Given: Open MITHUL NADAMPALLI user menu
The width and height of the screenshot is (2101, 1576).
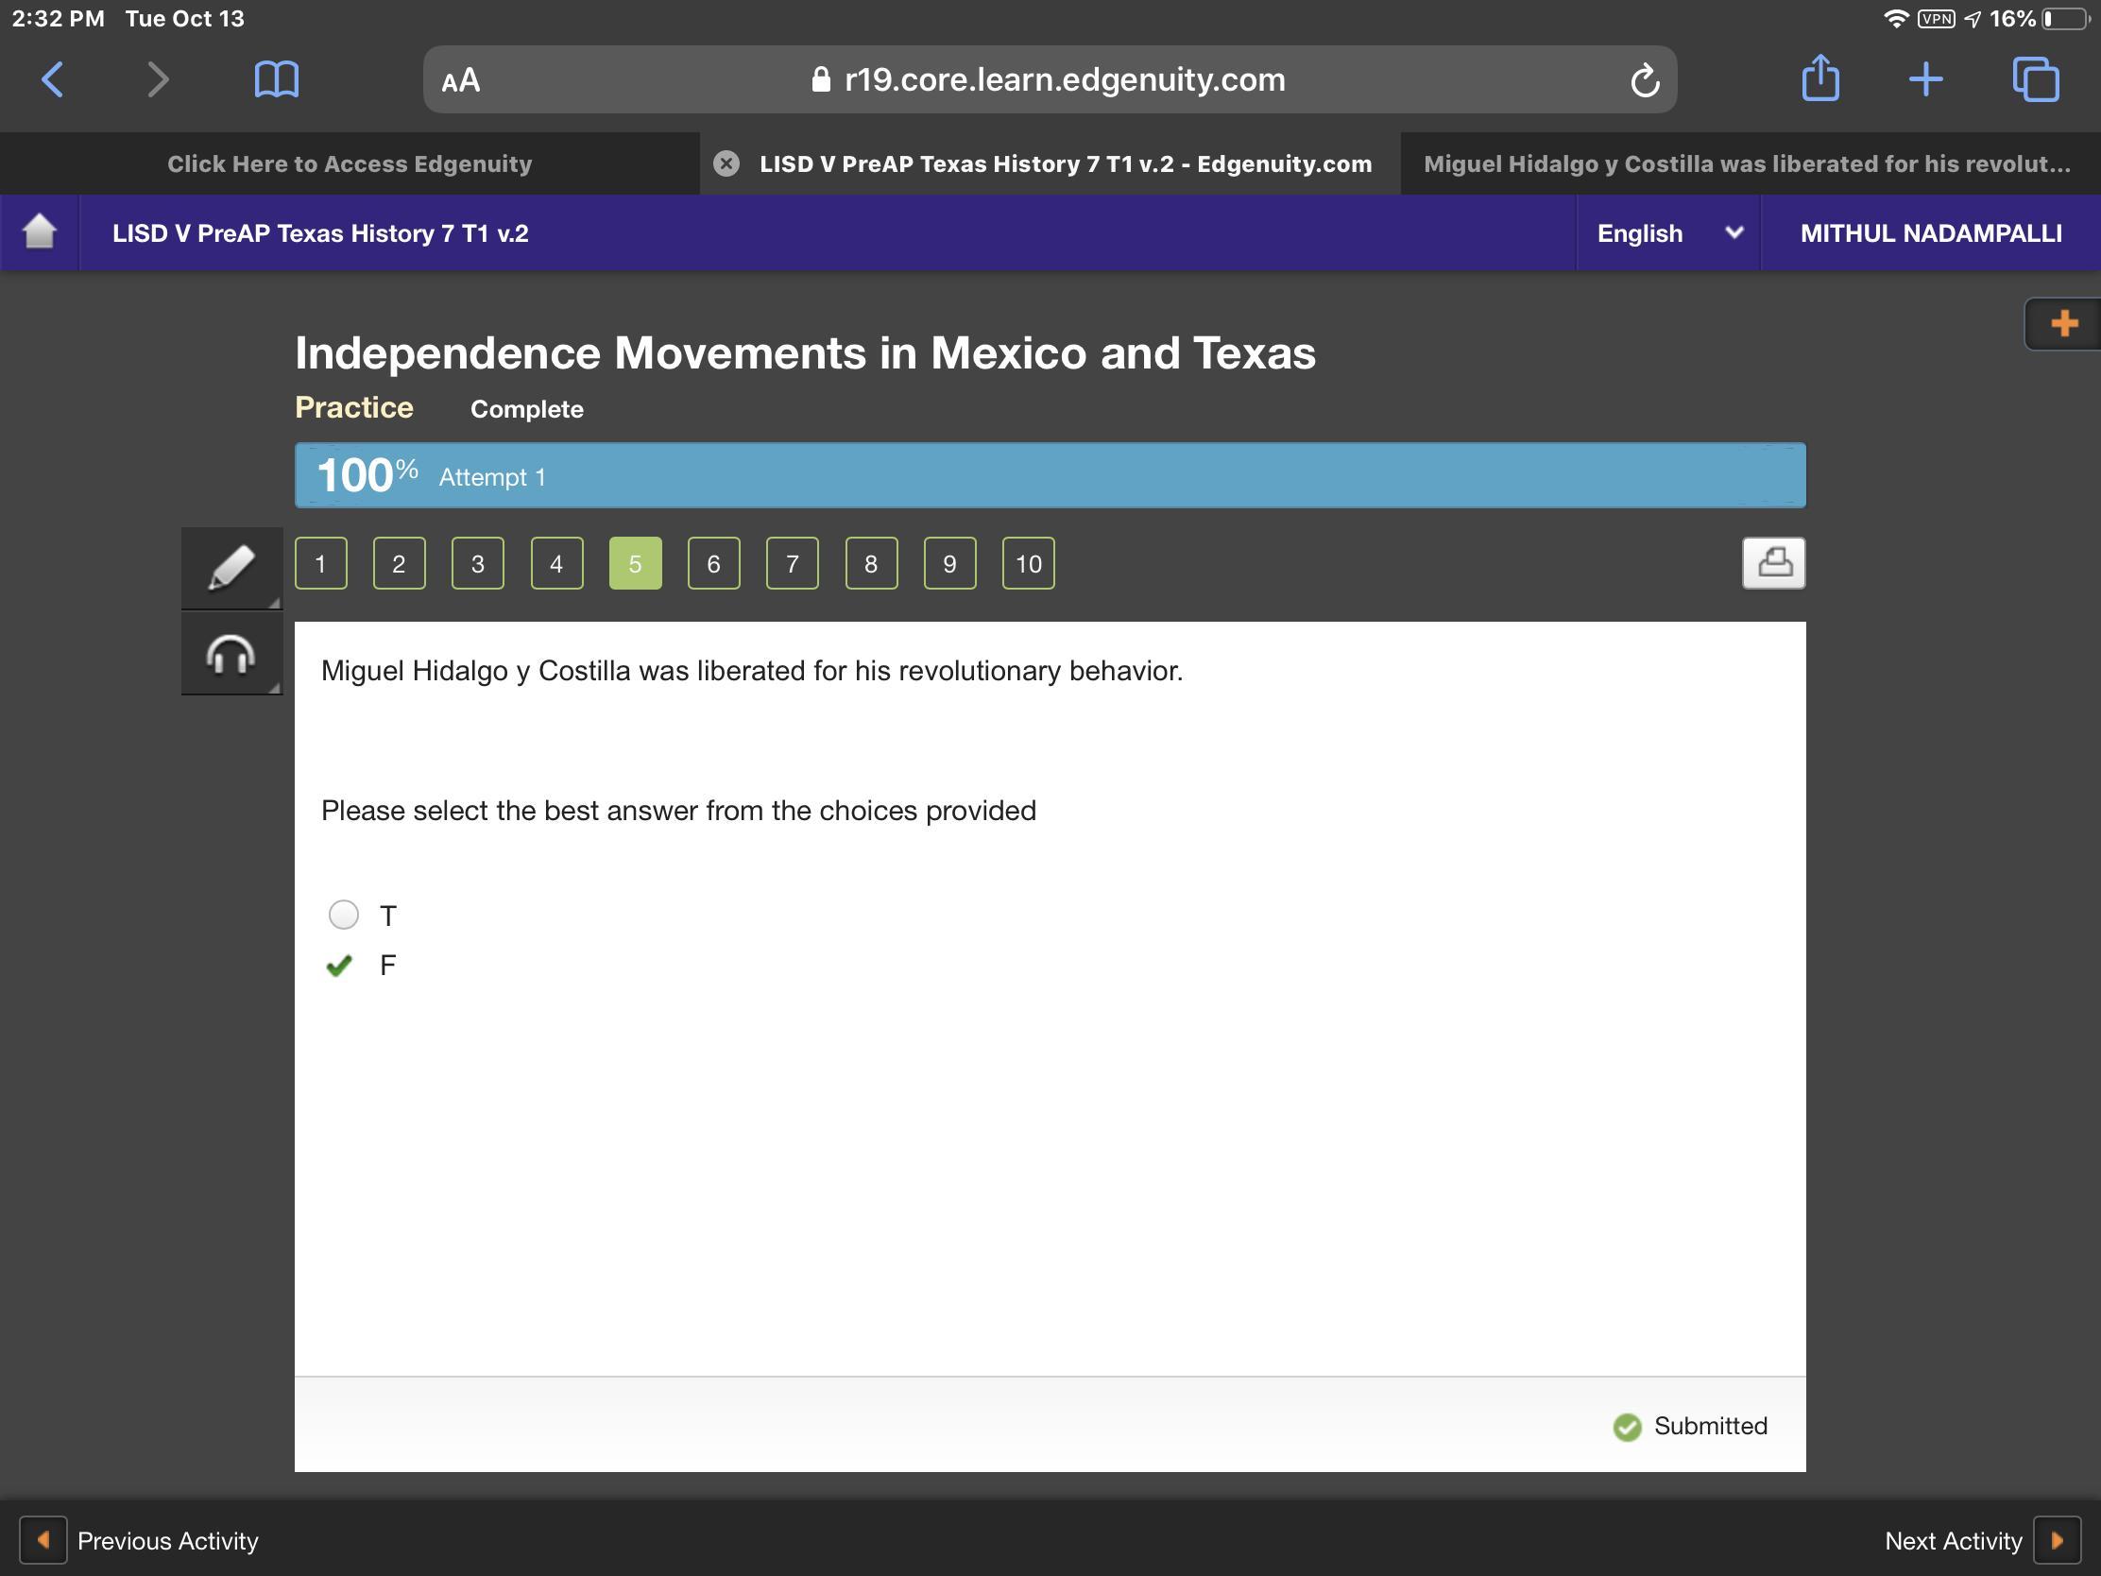Looking at the screenshot, I should [1930, 232].
